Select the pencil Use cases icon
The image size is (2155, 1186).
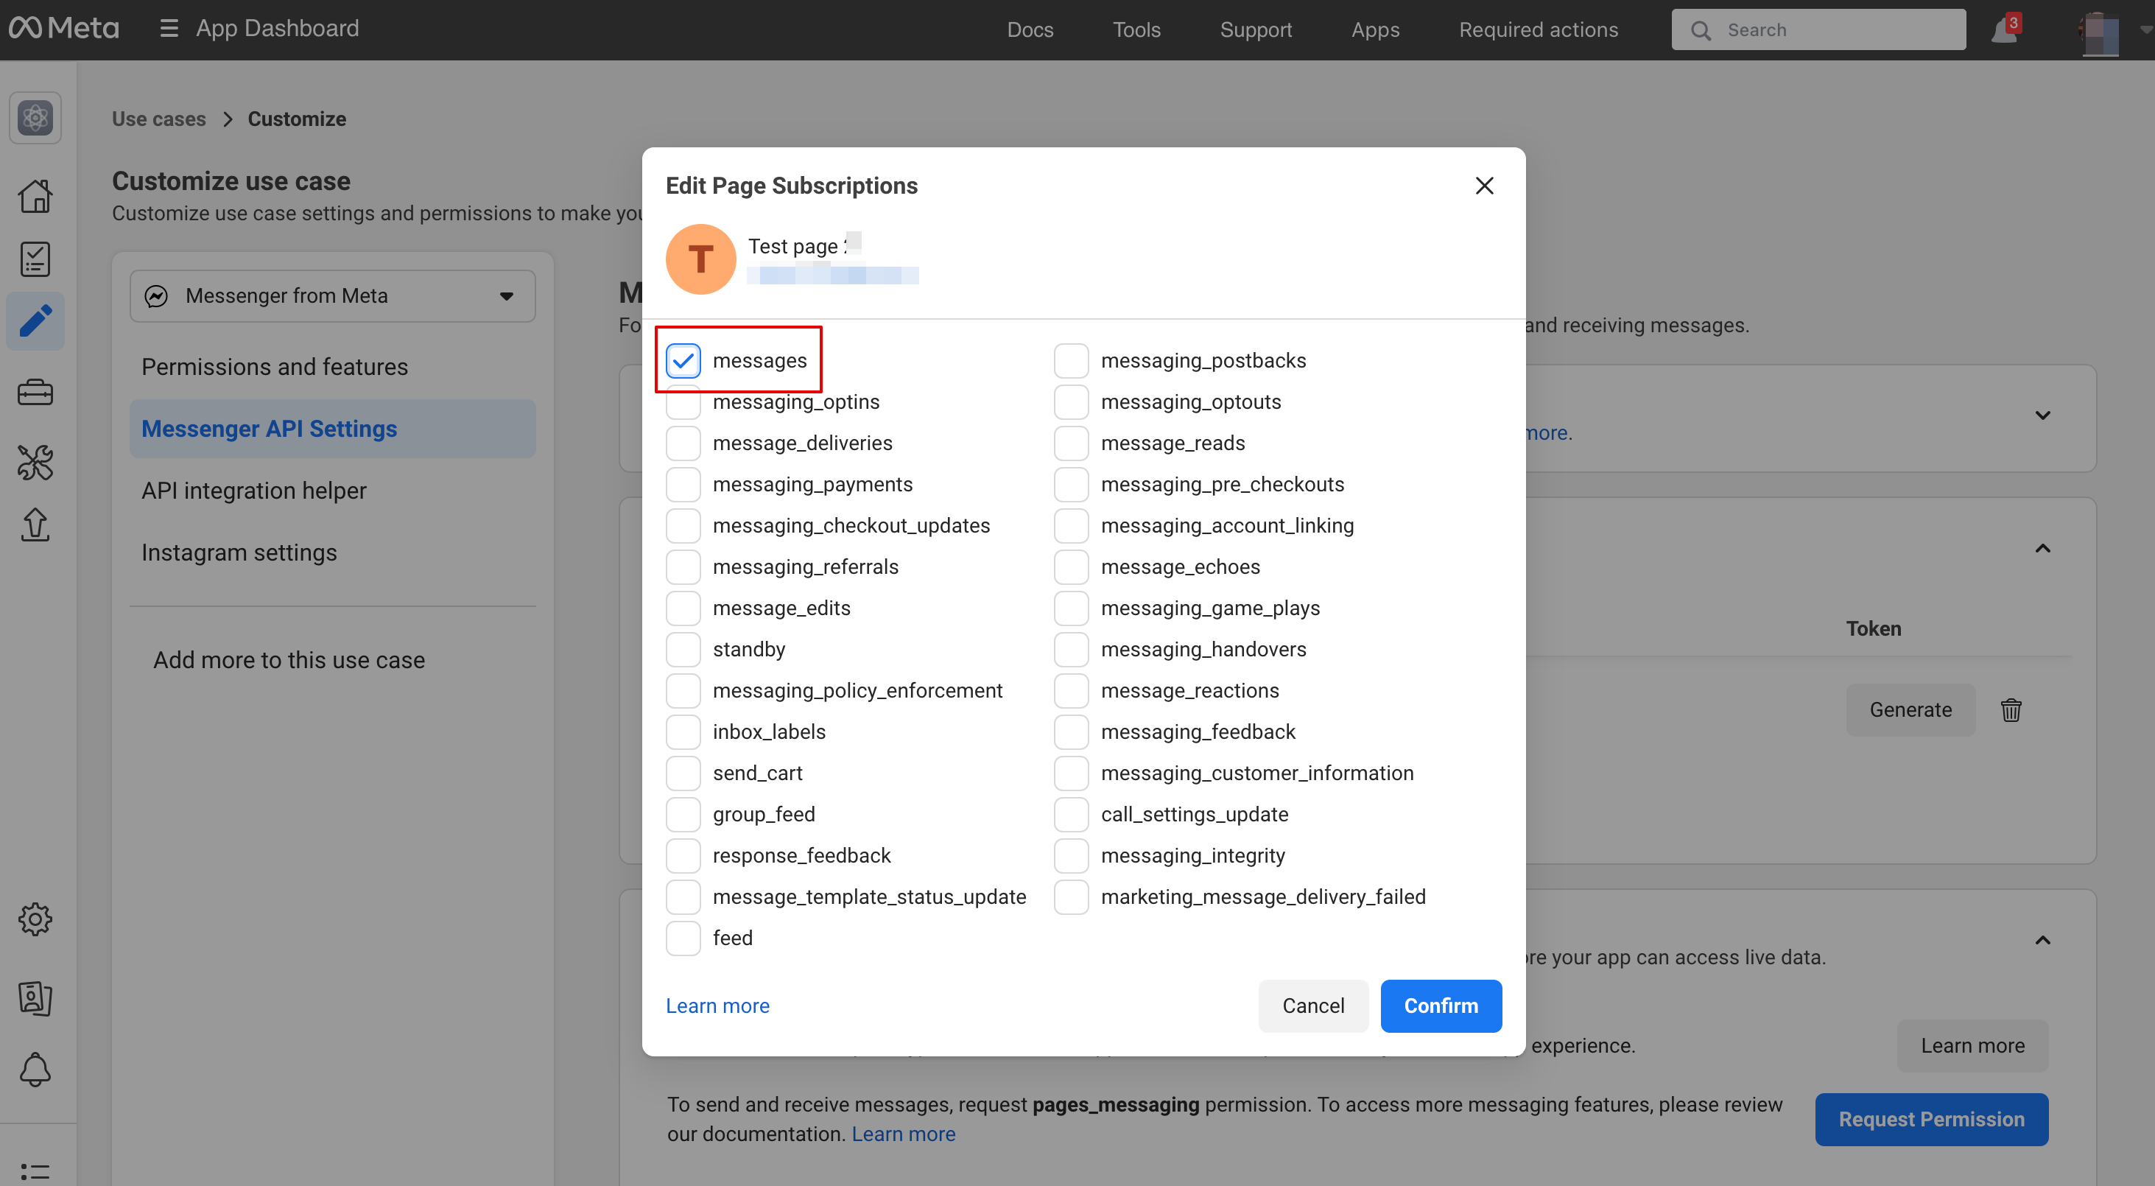coord(35,321)
